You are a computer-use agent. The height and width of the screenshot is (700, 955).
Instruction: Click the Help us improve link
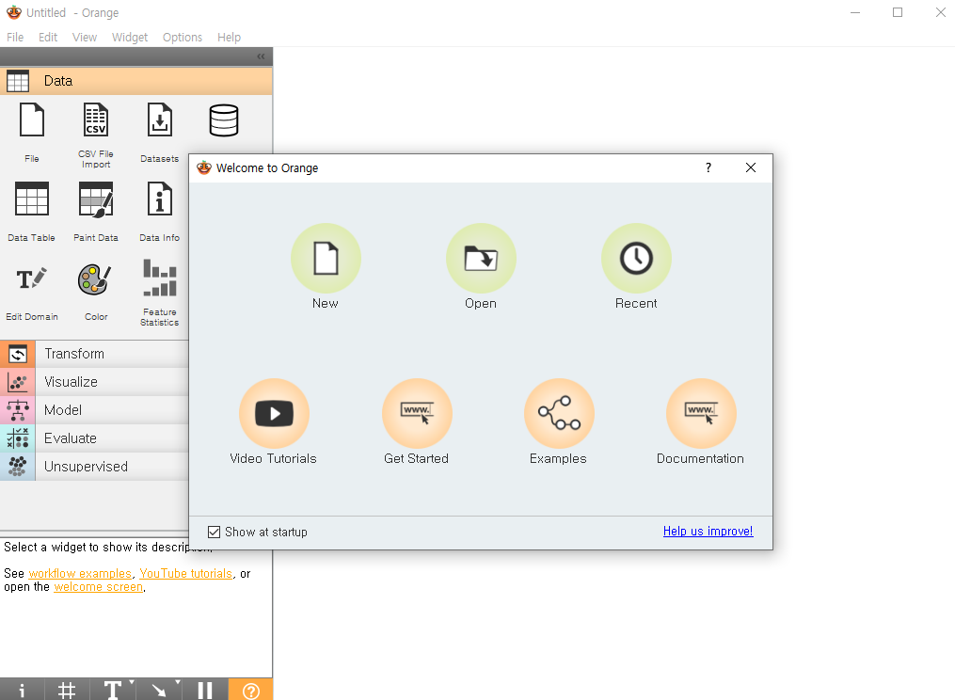[x=708, y=532]
